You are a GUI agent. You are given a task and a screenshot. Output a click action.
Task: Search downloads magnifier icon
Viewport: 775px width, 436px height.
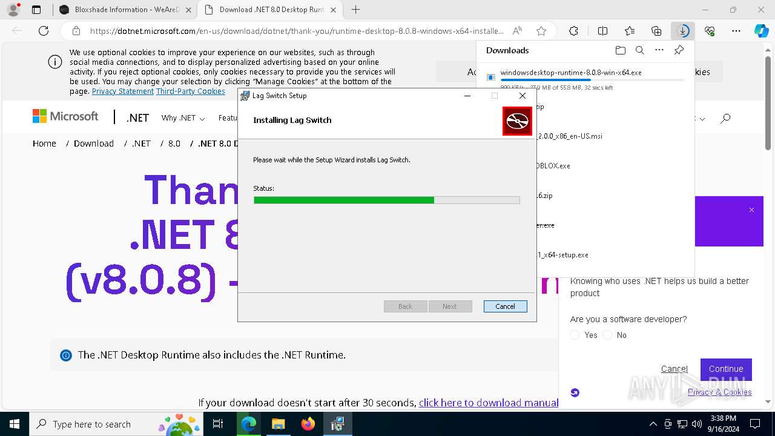tap(639, 50)
